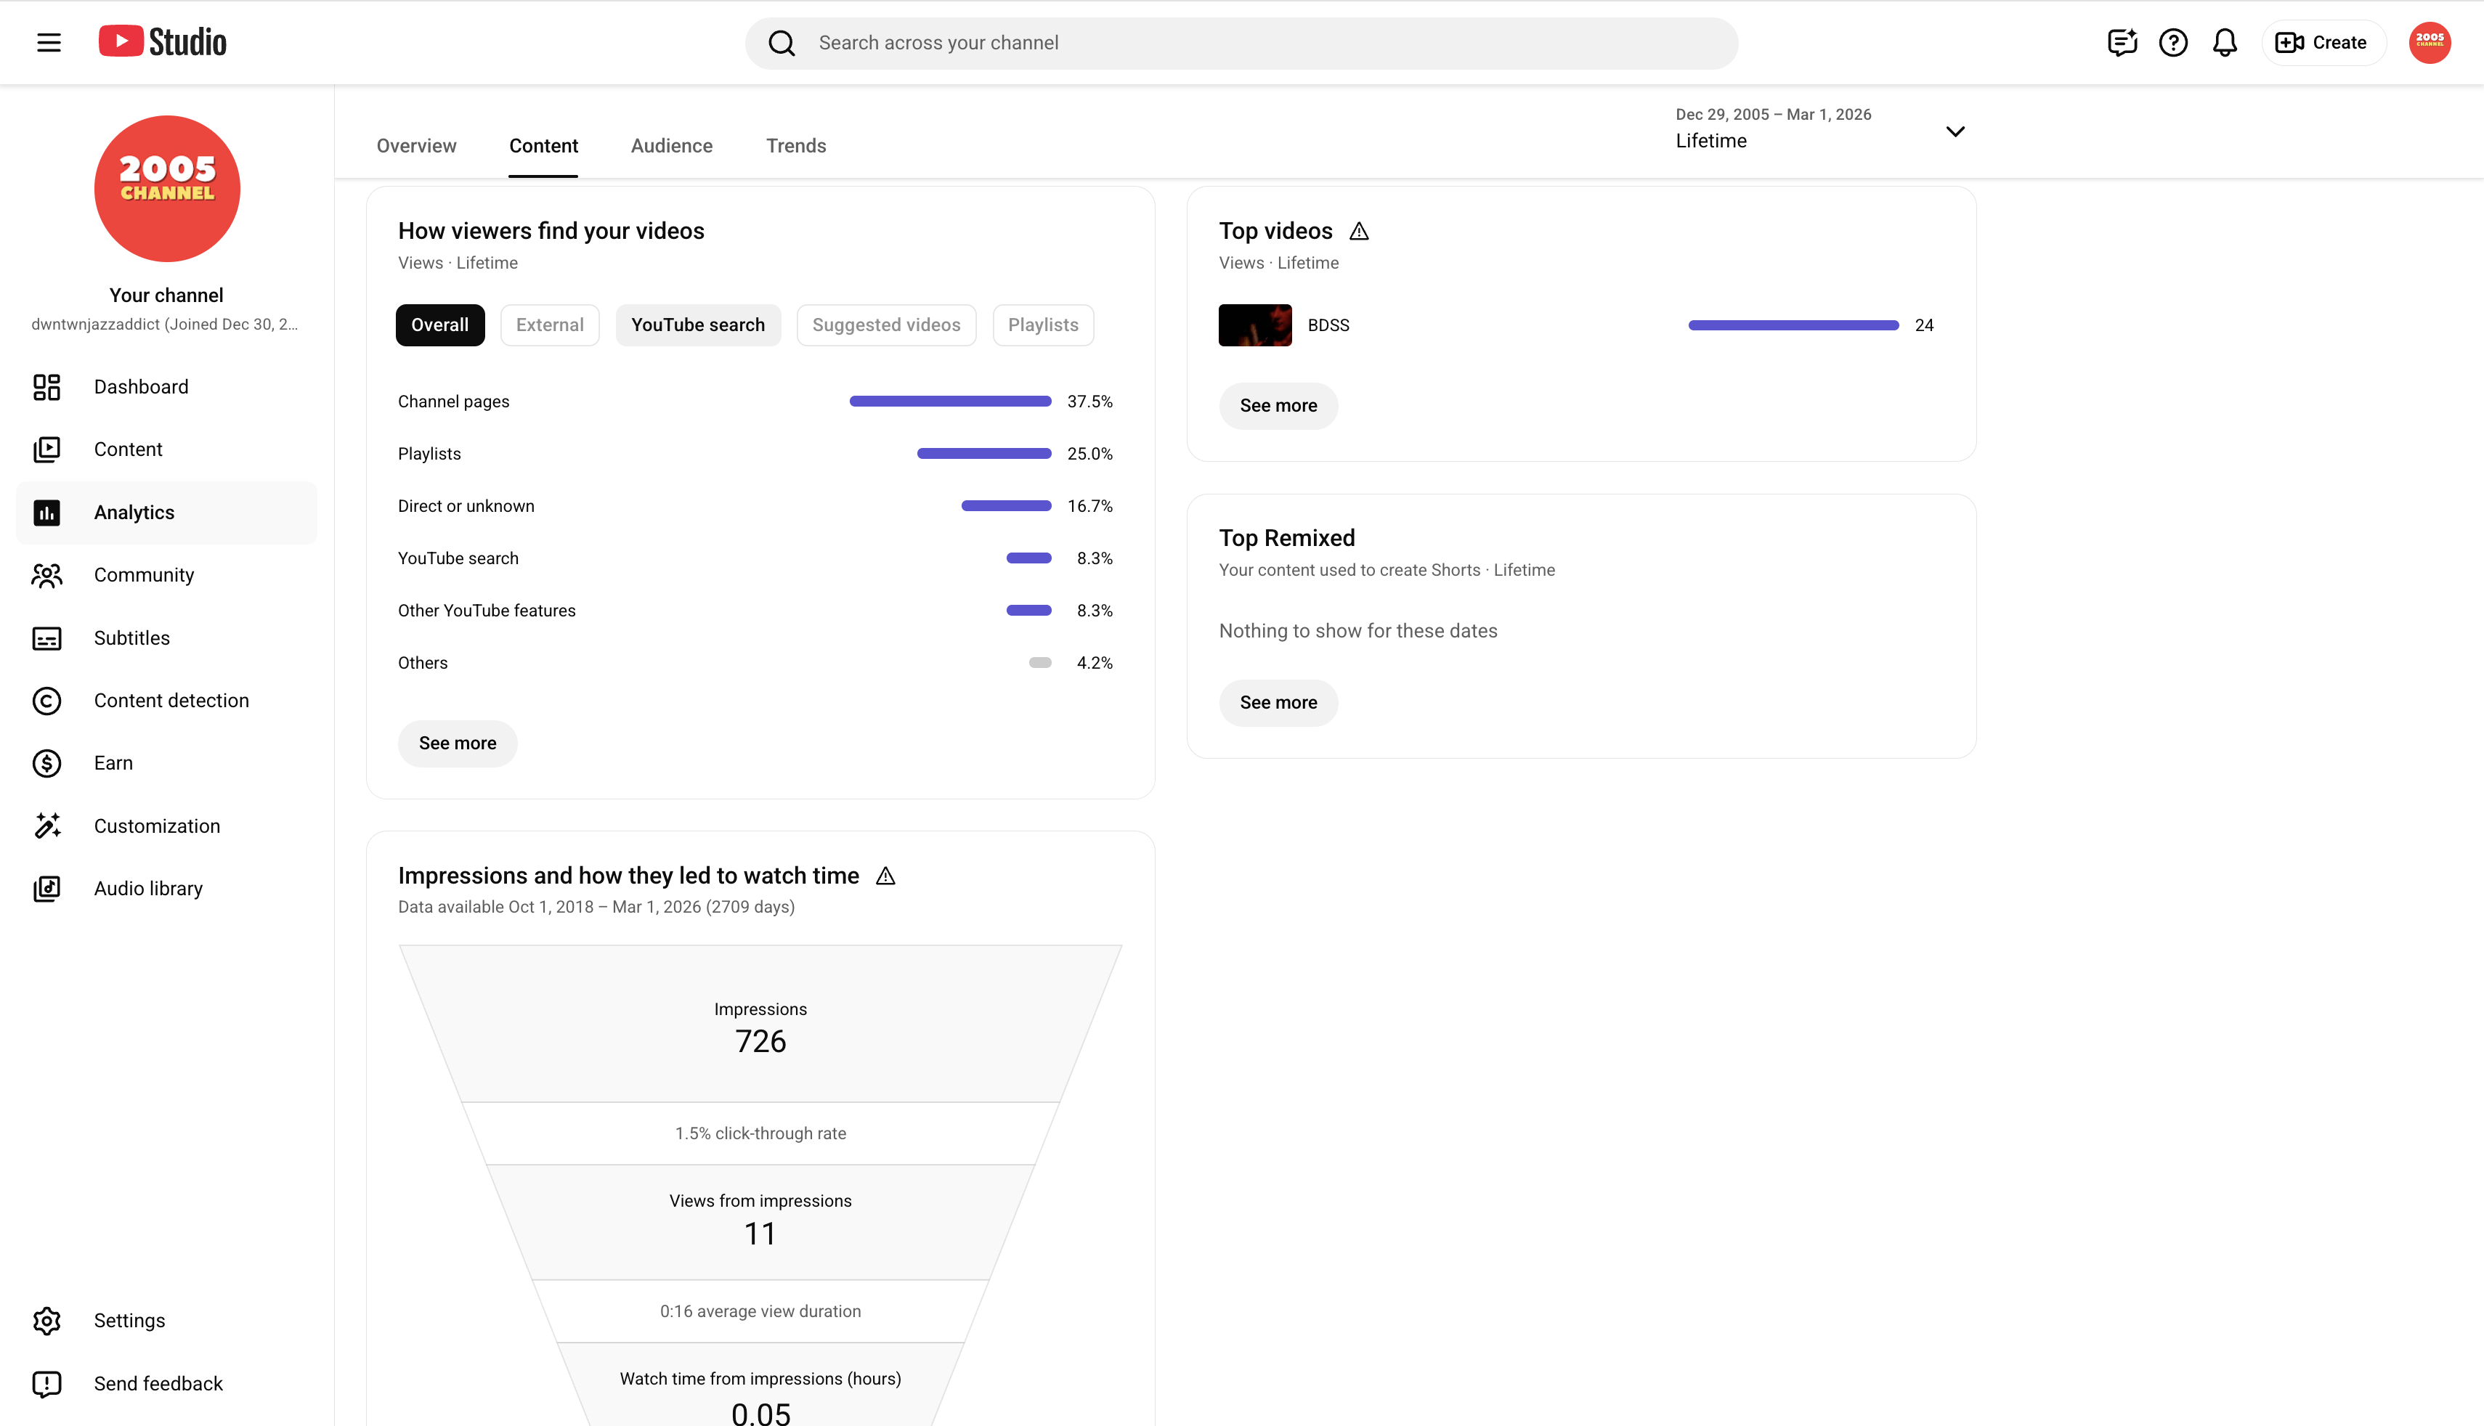
Task: Click the Your channel name text
Action: click(x=166, y=295)
